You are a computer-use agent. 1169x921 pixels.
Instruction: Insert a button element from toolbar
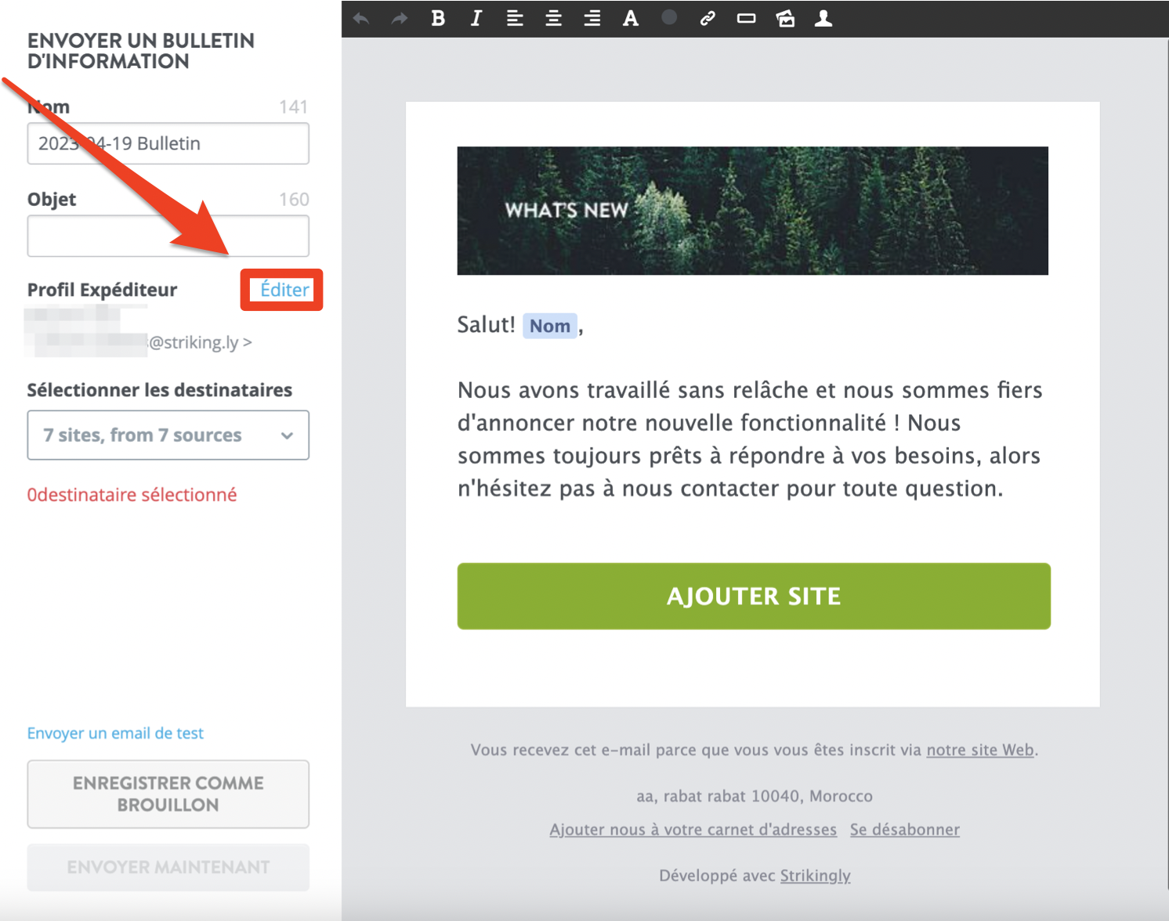746,18
